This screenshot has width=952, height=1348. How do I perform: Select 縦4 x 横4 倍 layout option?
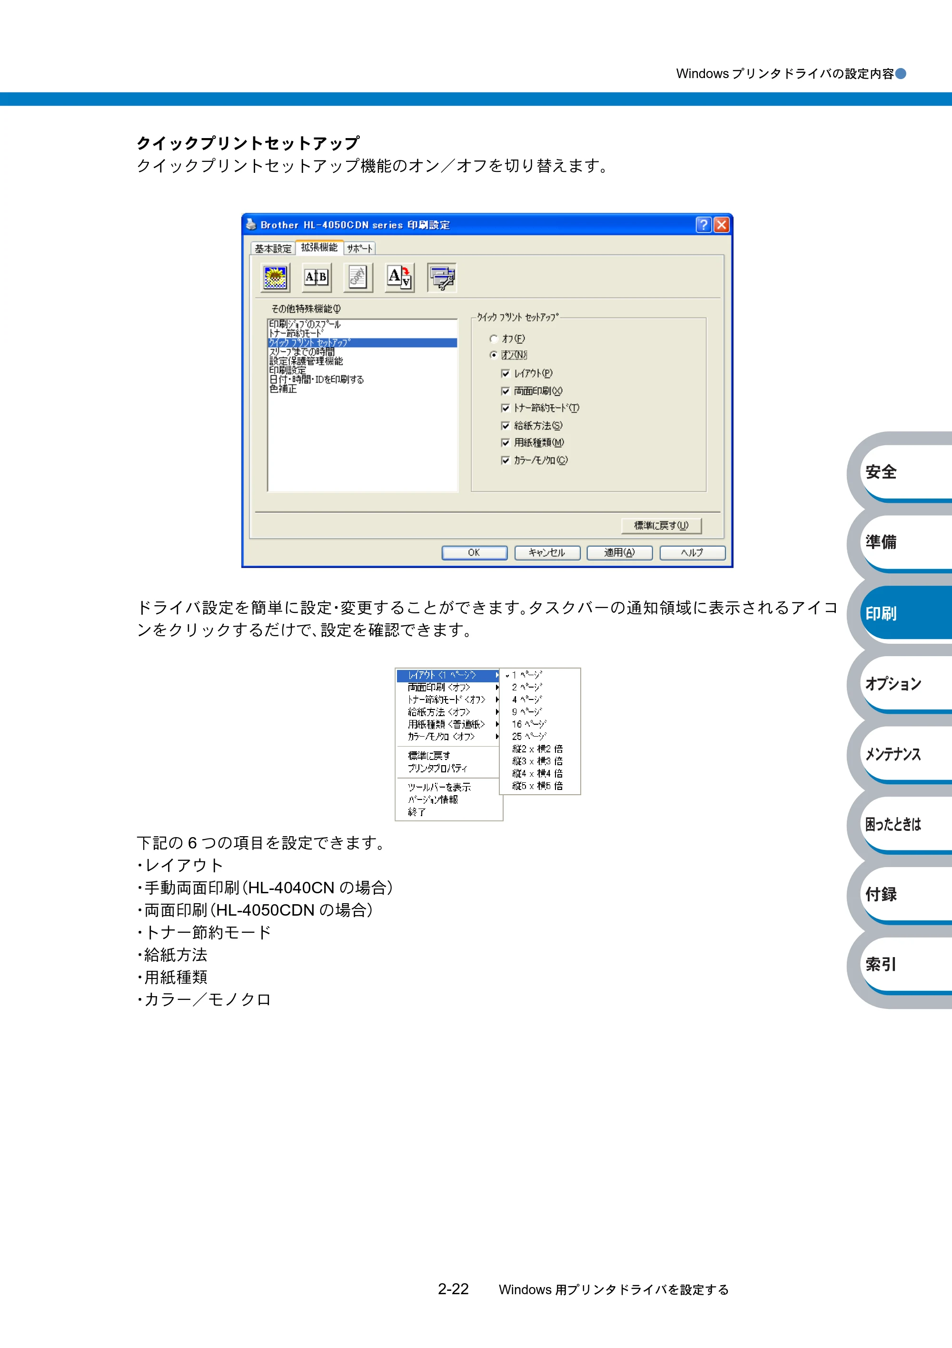click(540, 774)
